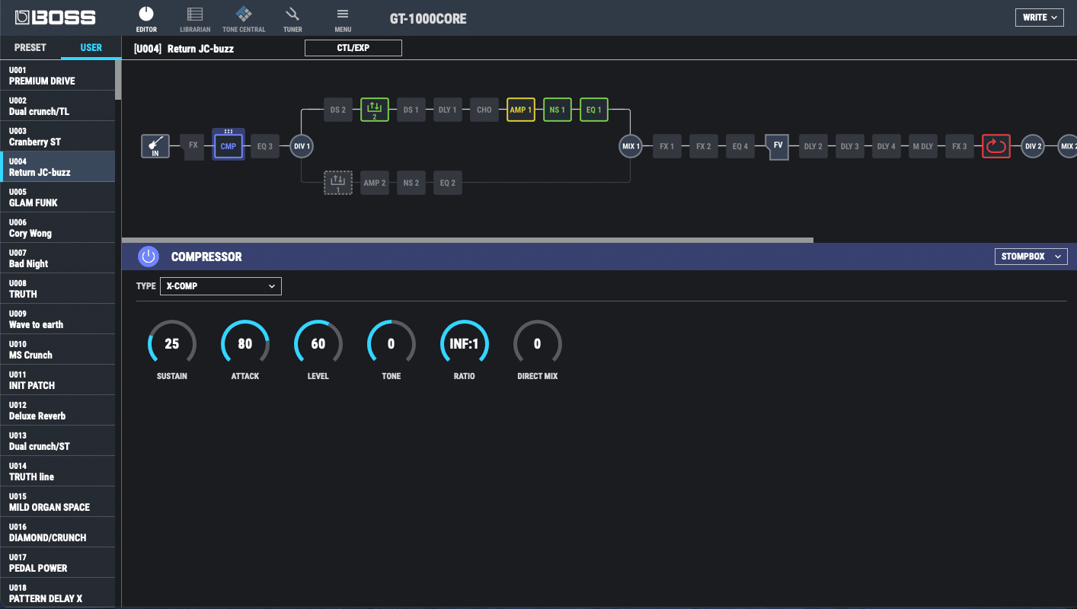Select the FX block after input
The width and height of the screenshot is (1077, 609).
[193, 146]
